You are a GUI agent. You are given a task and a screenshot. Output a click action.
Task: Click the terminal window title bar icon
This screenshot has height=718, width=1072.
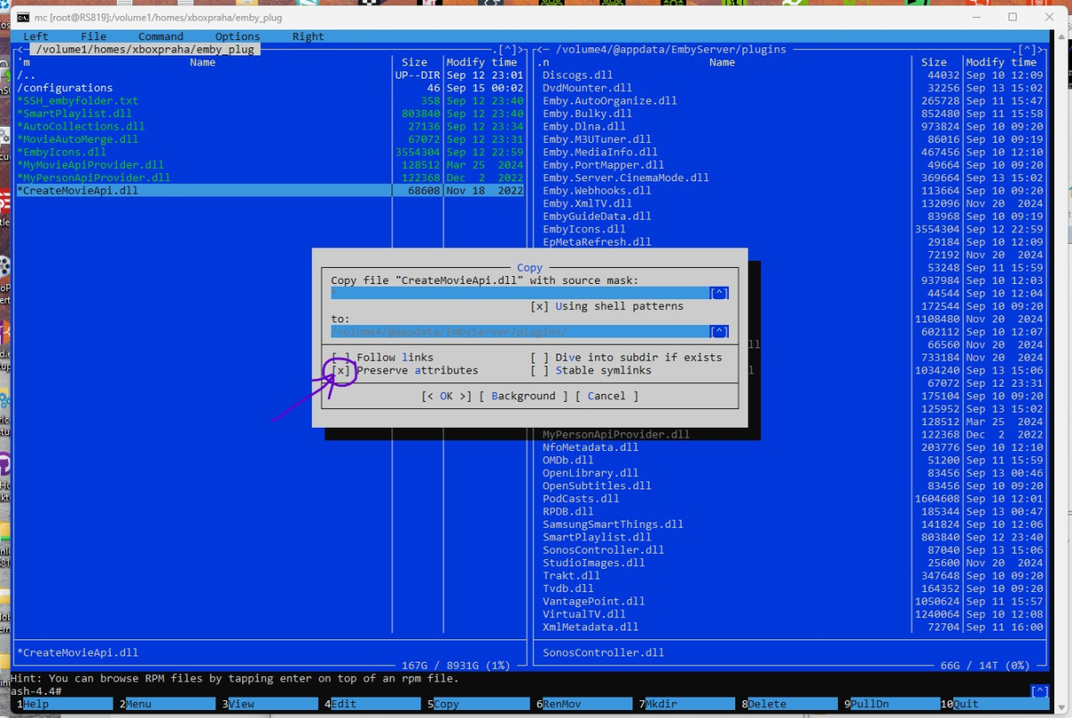(22, 17)
